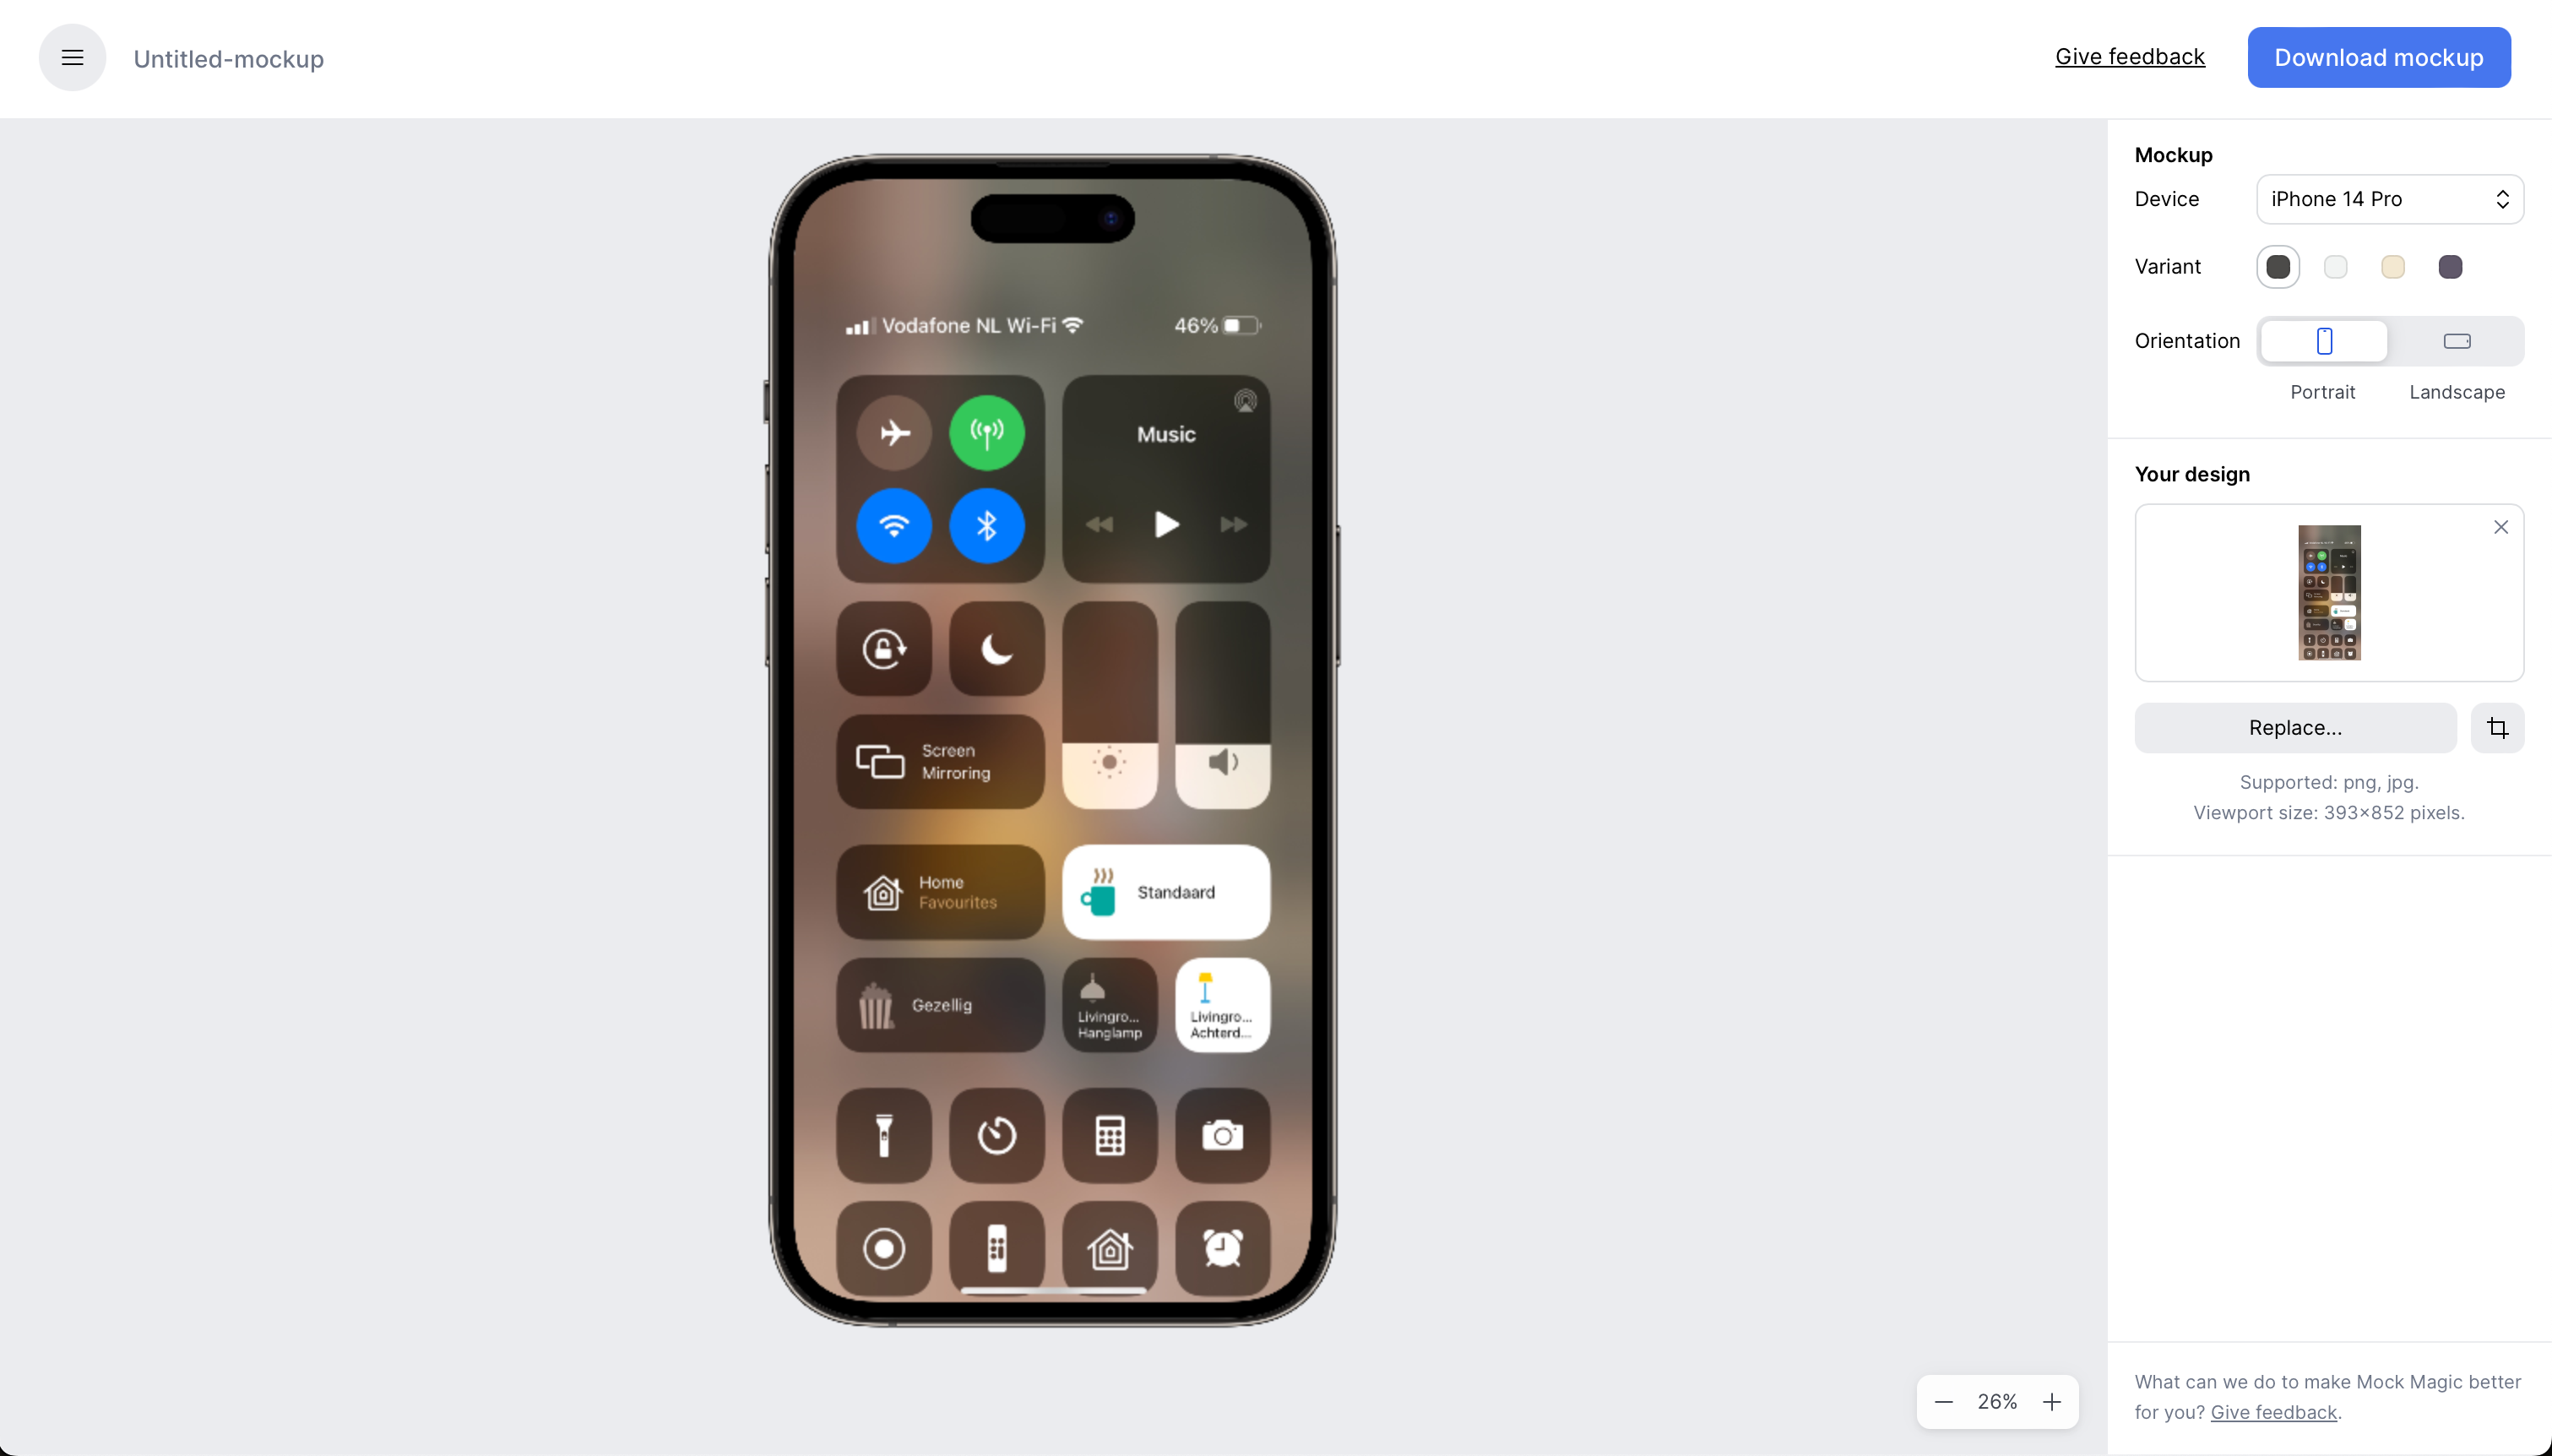The image size is (2552, 1456).
Task: Toggle the Wi-Fi control icon
Action: [892, 525]
